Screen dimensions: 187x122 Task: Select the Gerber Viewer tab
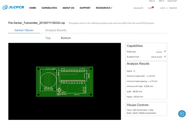click(24, 30)
